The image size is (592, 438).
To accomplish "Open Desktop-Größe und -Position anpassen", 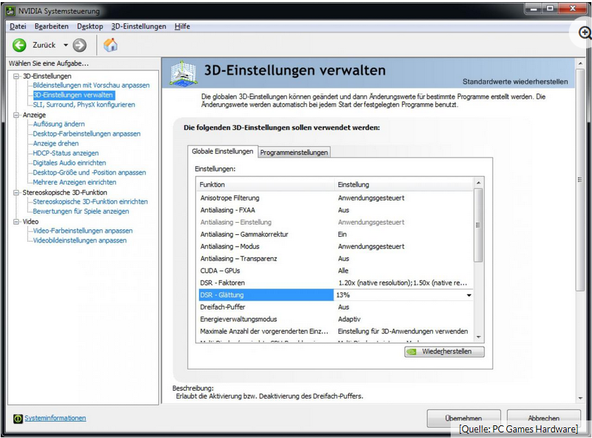I will click(89, 172).
